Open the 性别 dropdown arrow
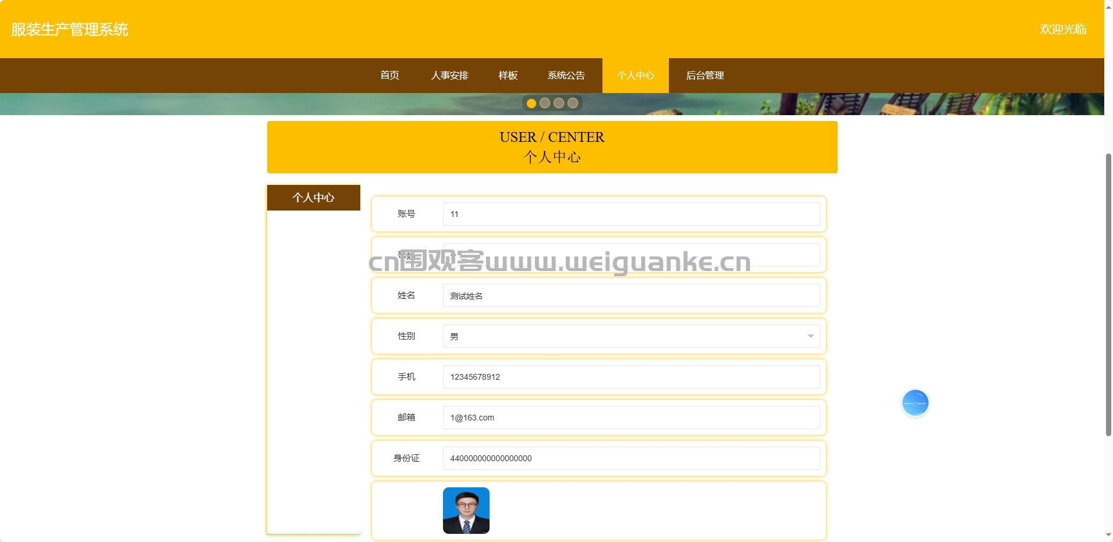 point(810,336)
